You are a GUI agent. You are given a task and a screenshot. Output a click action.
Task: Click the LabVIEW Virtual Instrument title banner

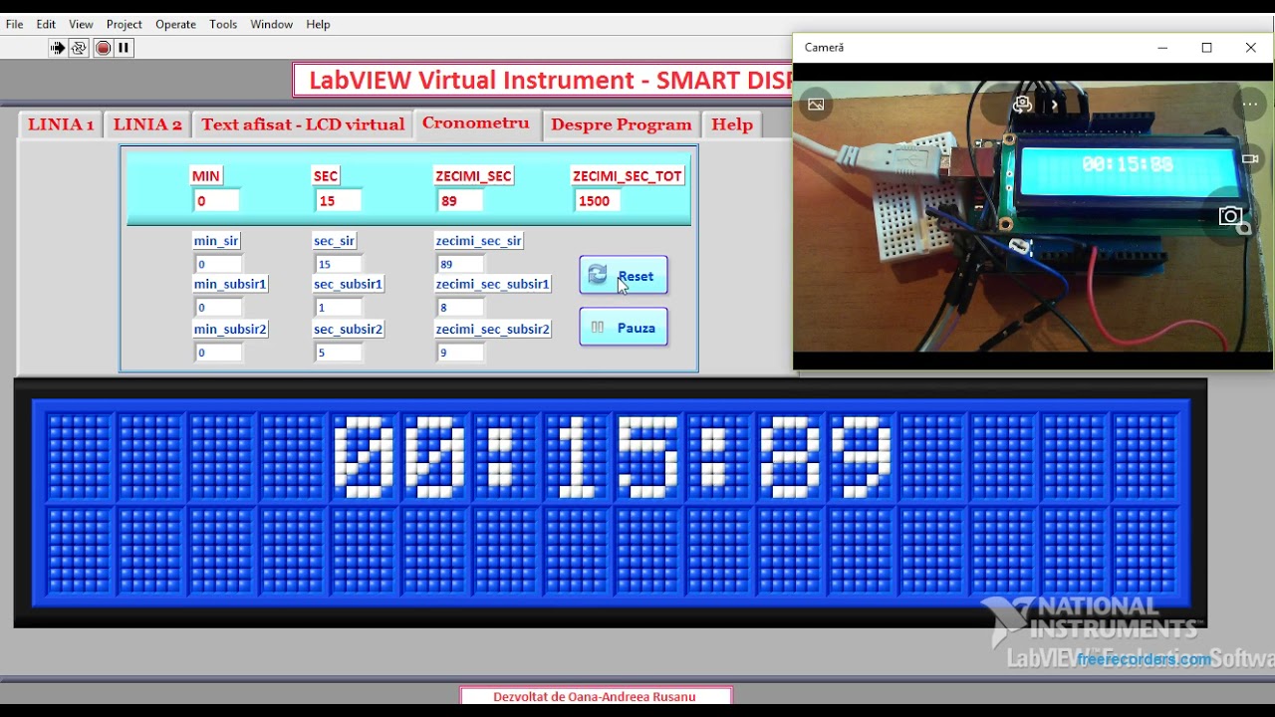pyautogui.click(x=543, y=81)
